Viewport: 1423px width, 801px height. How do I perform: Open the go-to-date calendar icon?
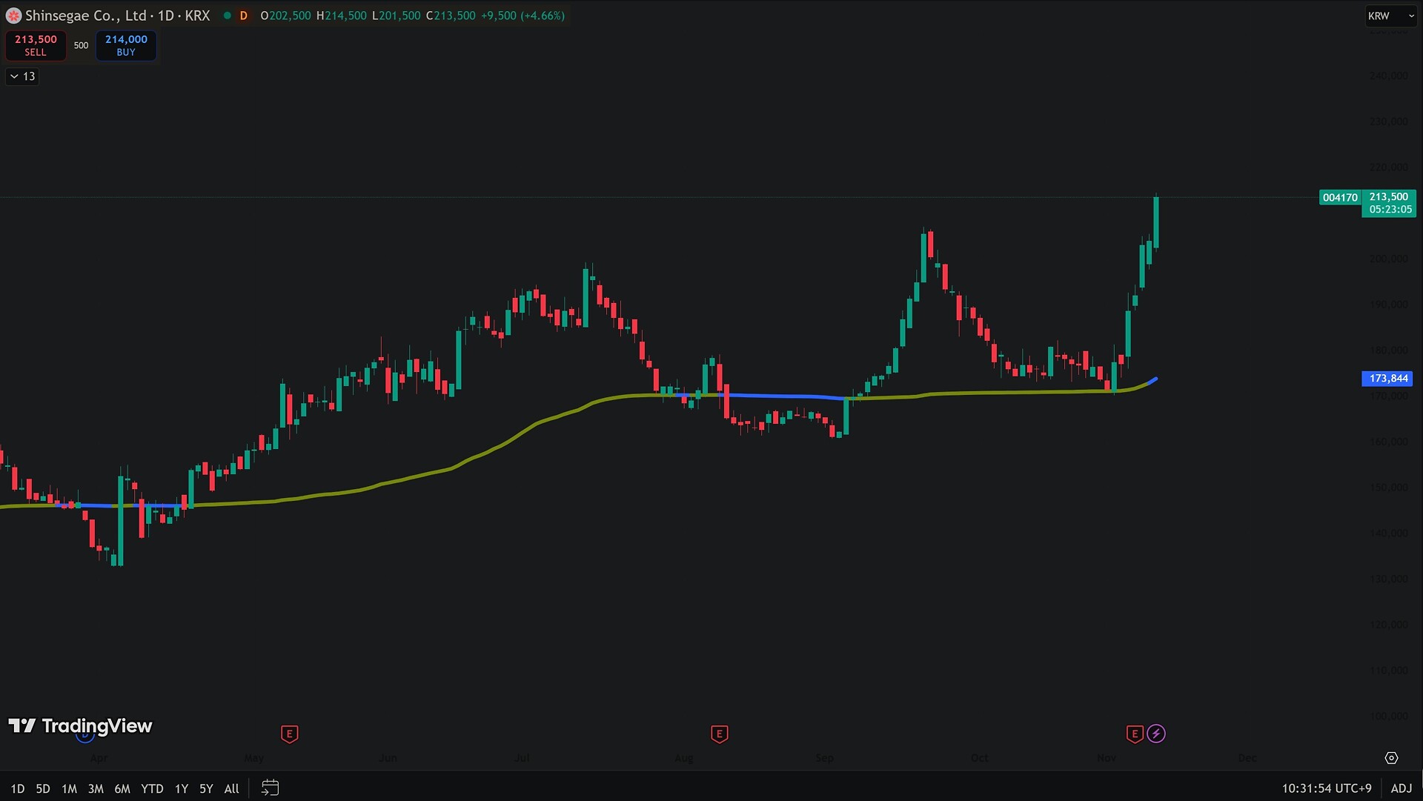coord(270,788)
